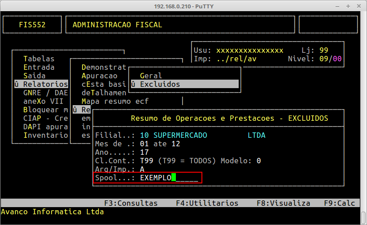The width and height of the screenshot is (367, 225).
Task: Select Tabelas in the main menu
Action: tap(39, 59)
